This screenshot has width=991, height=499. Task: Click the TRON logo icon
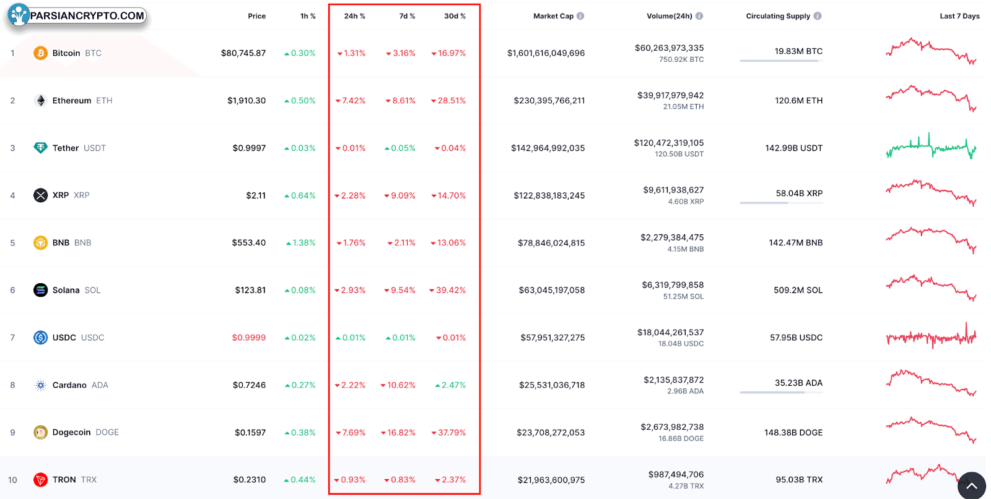point(40,480)
